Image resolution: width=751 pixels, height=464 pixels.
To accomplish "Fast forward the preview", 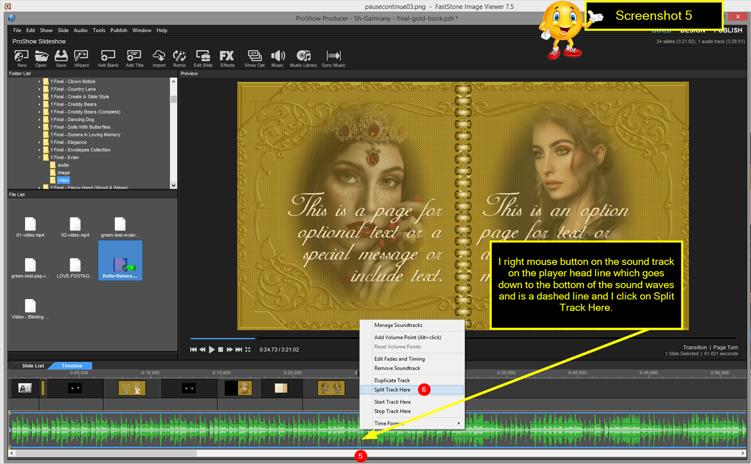I will click(x=230, y=350).
